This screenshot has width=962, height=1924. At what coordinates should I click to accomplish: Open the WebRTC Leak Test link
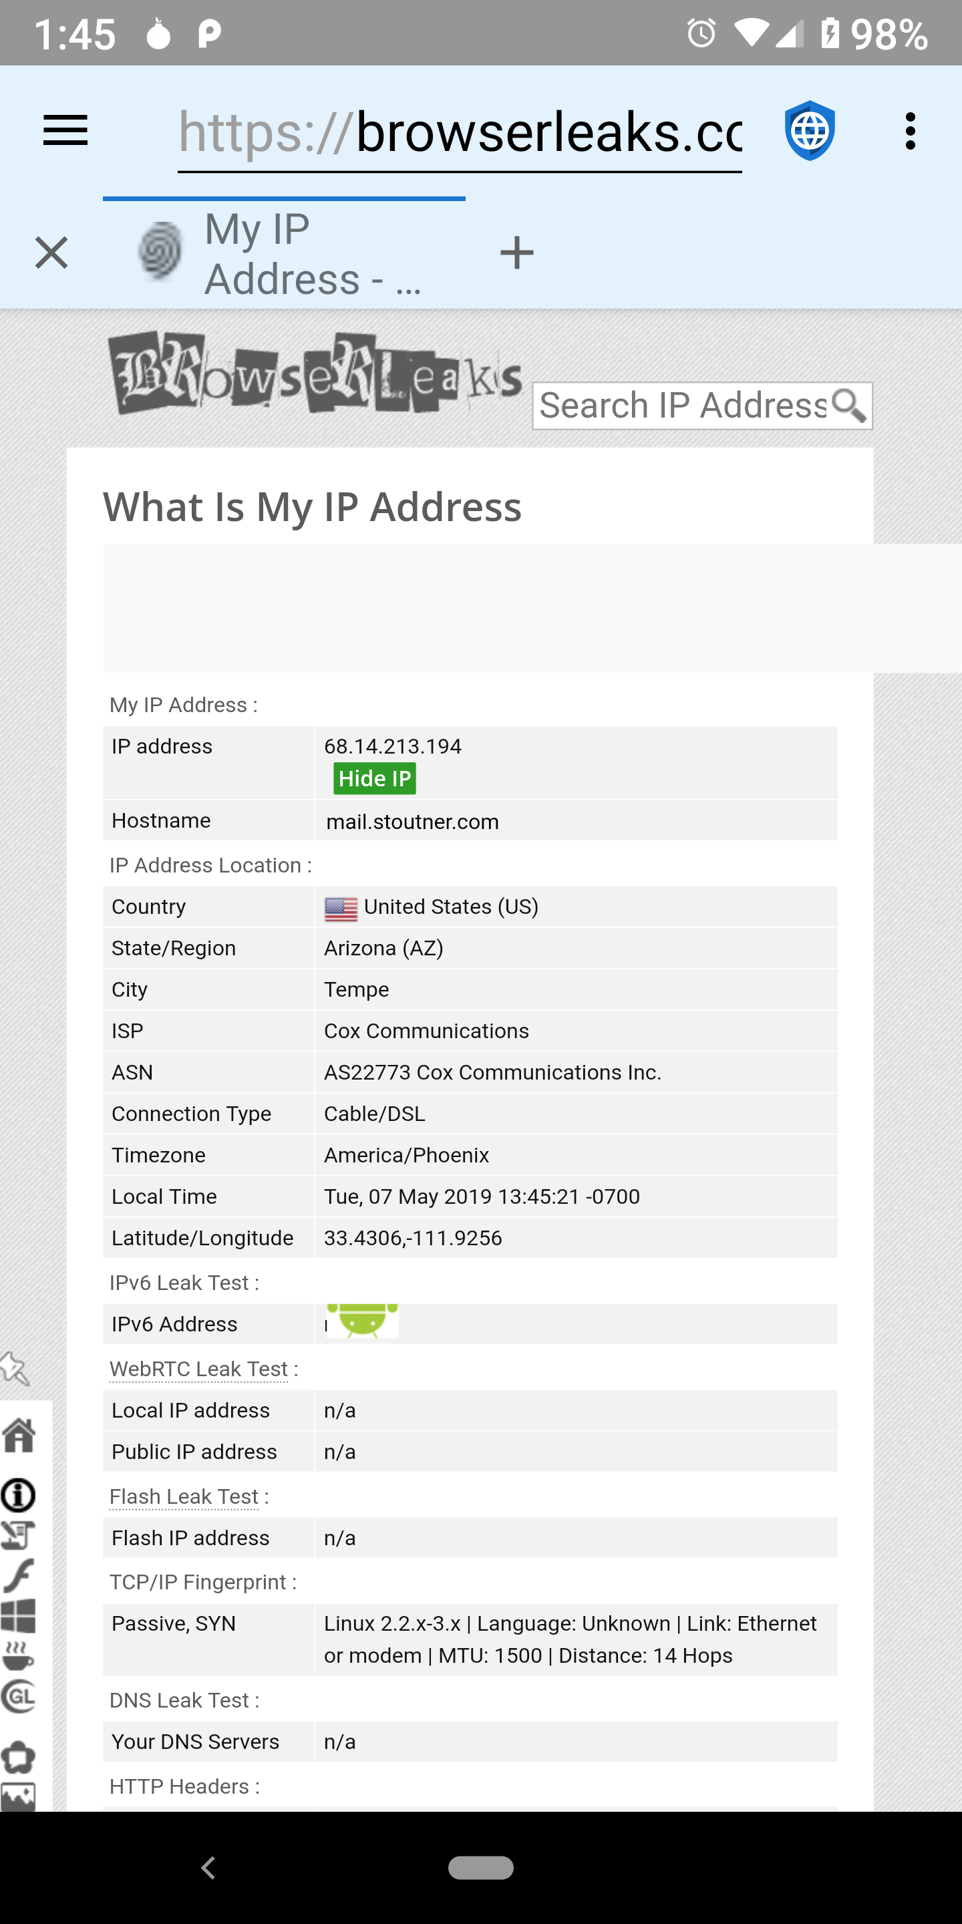point(198,1368)
